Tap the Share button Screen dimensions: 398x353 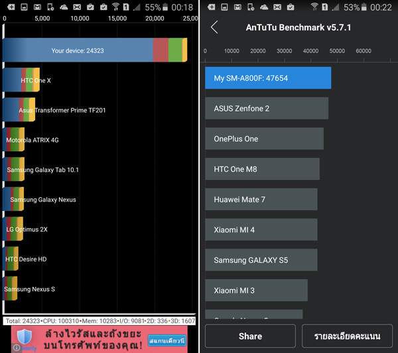point(250,336)
